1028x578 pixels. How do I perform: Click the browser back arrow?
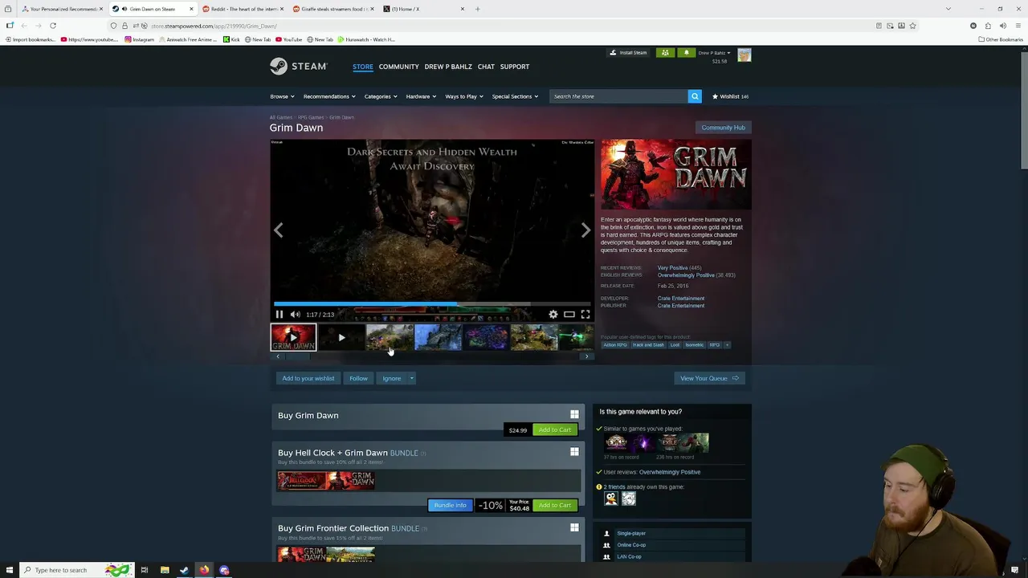click(23, 26)
